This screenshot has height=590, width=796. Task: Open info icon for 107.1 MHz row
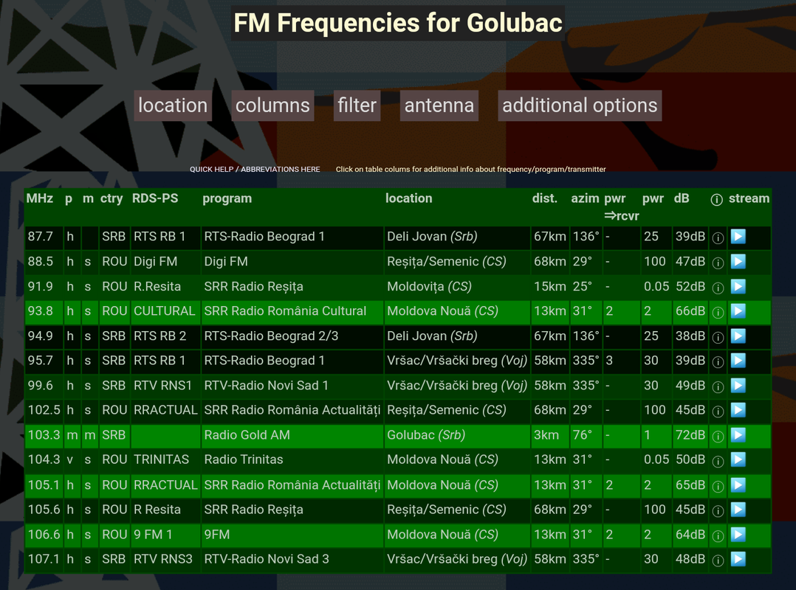[x=718, y=560]
